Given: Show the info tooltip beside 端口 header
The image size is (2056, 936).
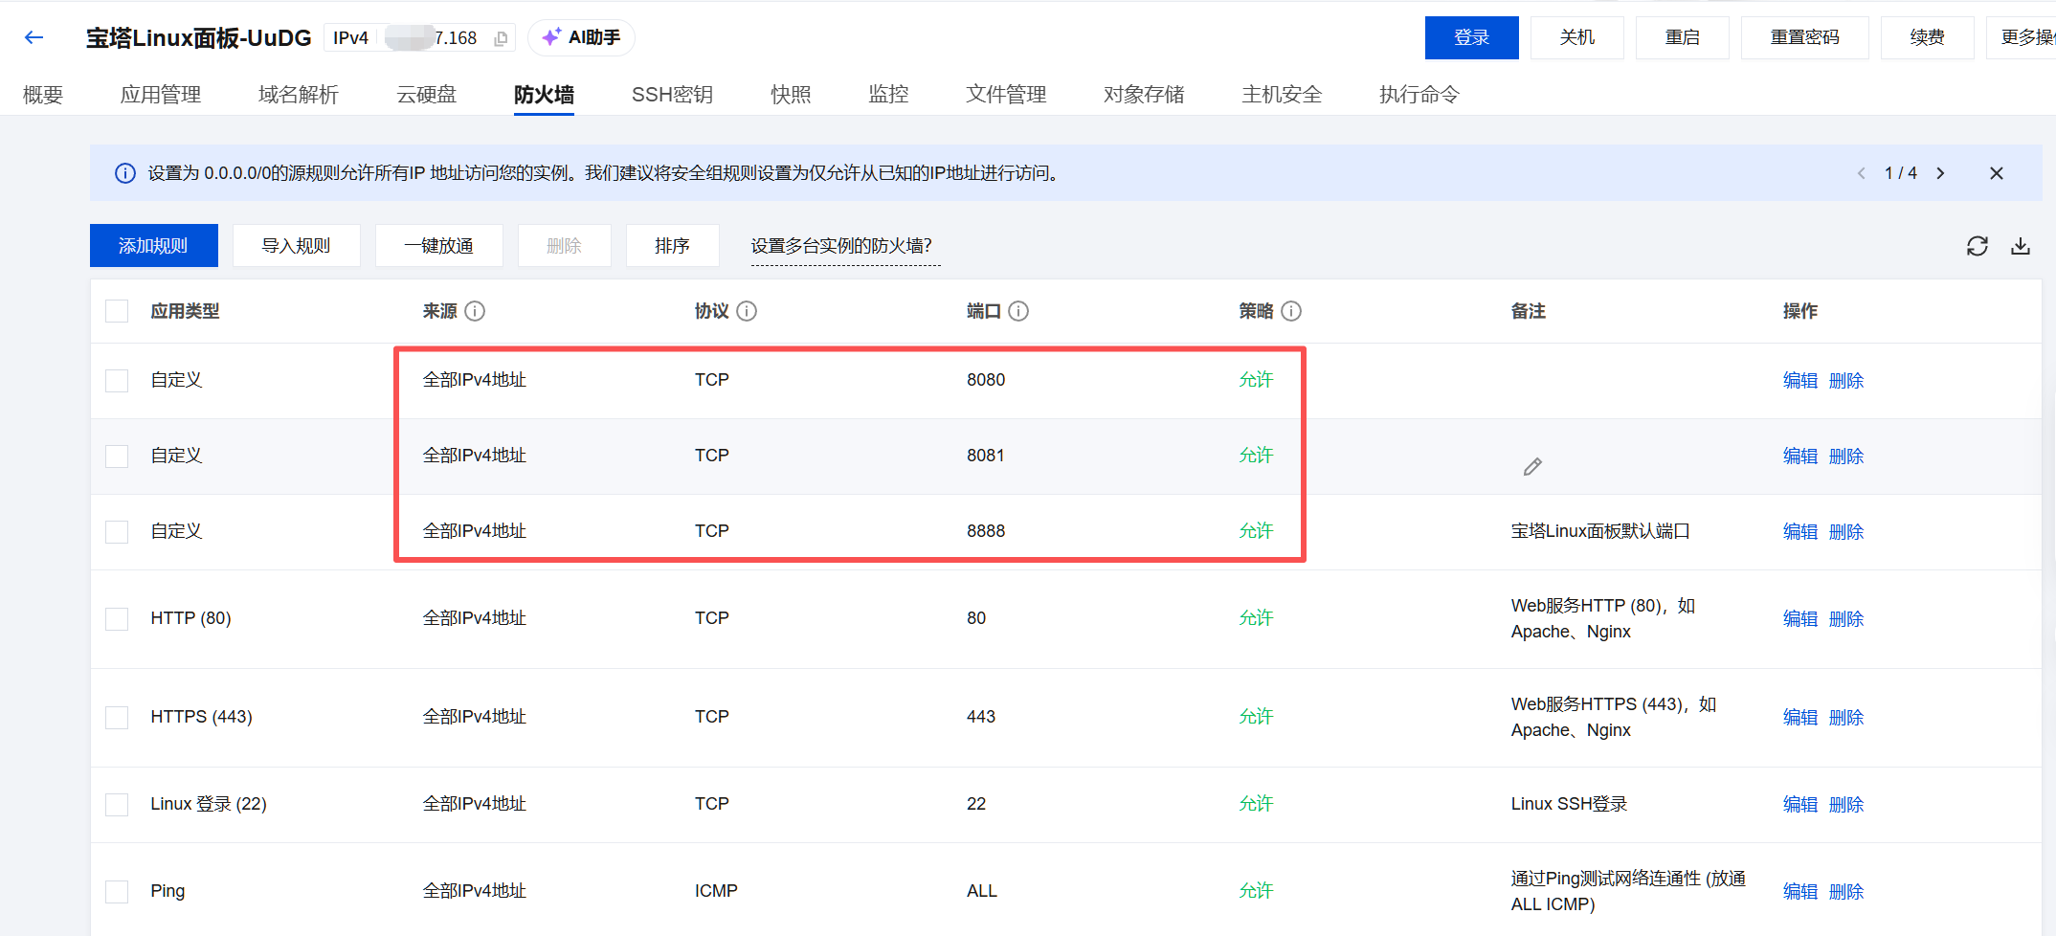Looking at the screenshot, I should click(1018, 311).
